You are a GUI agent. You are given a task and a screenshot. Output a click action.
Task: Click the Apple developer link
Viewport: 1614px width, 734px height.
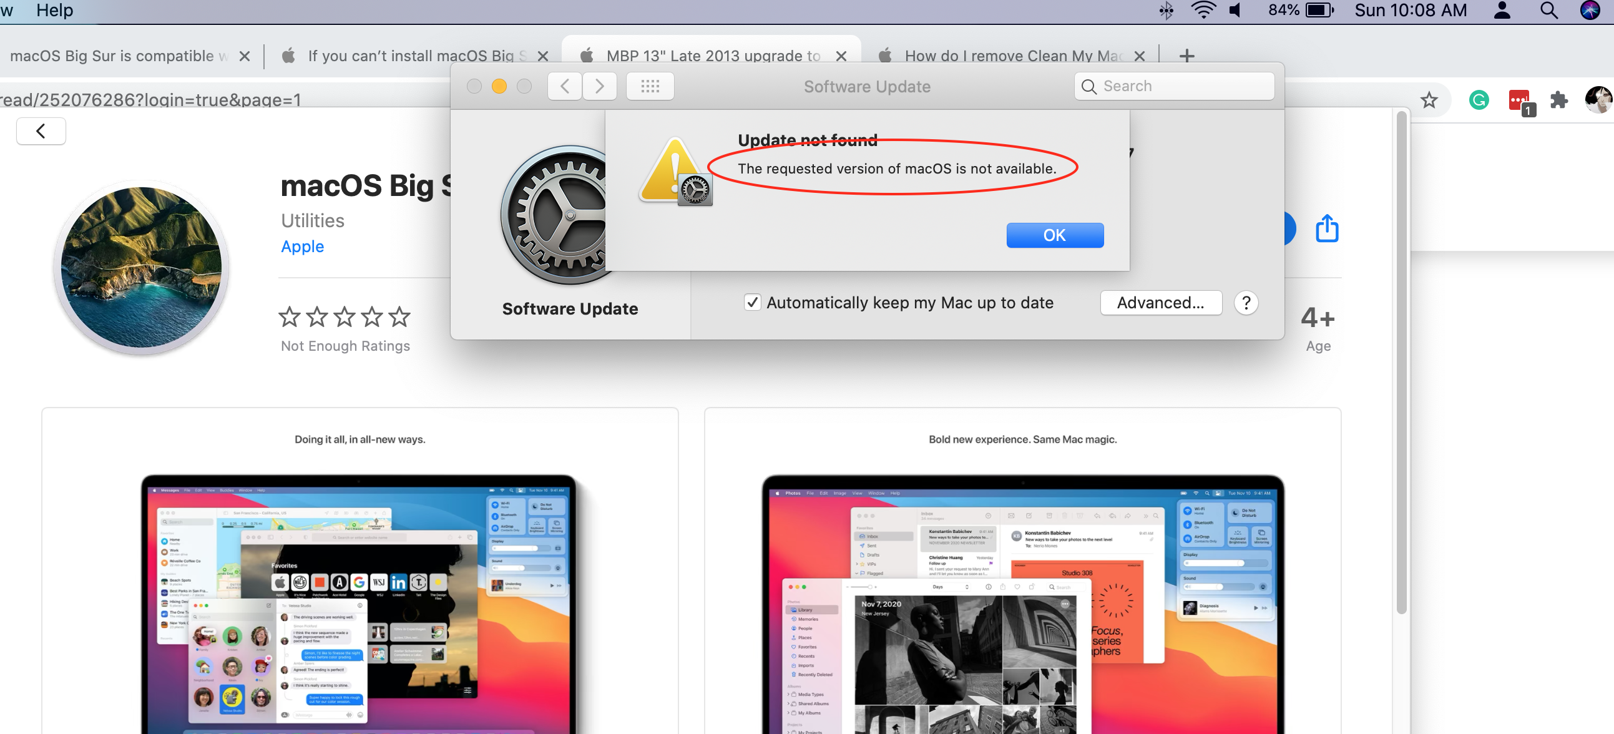302,247
